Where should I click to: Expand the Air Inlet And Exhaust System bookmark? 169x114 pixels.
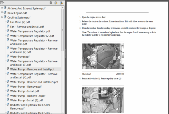click(2, 8)
